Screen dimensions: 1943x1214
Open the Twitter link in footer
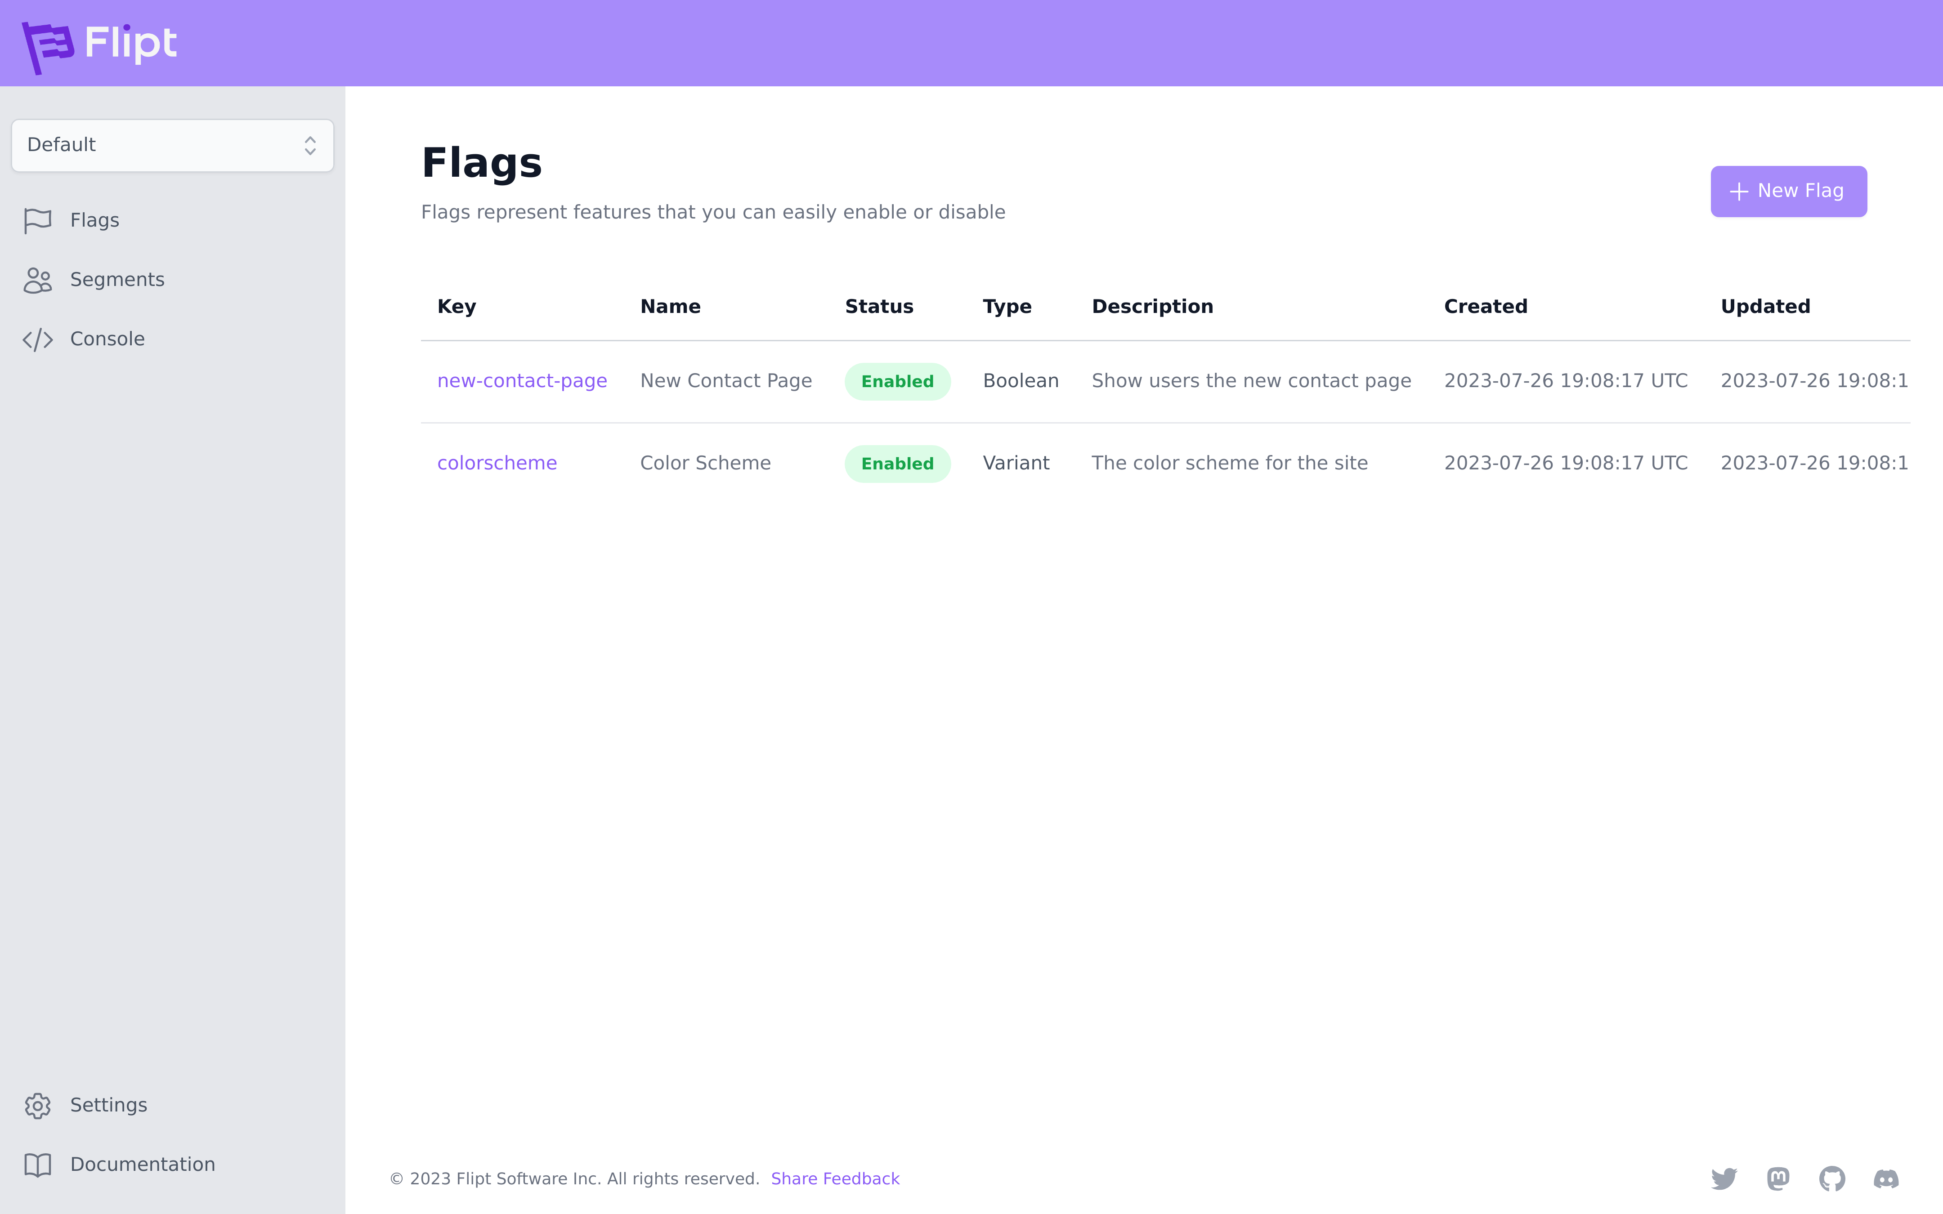pos(1724,1178)
